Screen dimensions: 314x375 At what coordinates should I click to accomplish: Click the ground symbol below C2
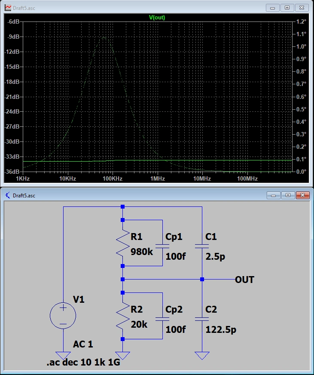[201, 356]
